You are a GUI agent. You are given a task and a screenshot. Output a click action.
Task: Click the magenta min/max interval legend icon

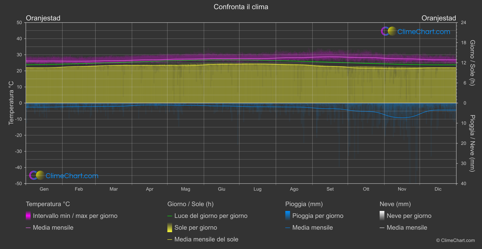(28, 216)
